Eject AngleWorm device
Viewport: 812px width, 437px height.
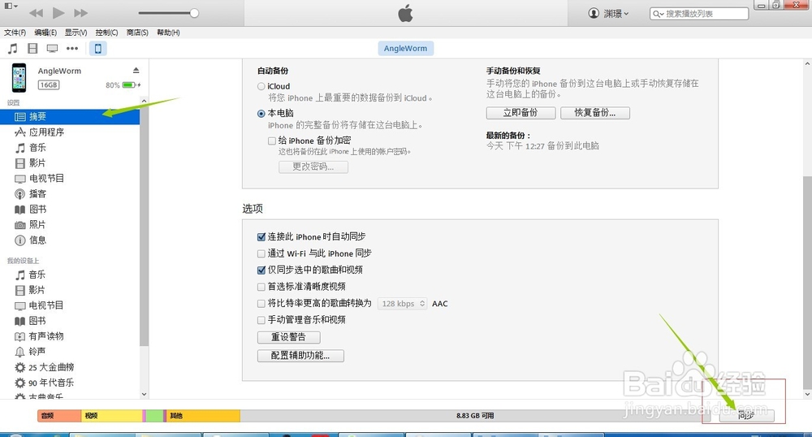[x=136, y=71]
